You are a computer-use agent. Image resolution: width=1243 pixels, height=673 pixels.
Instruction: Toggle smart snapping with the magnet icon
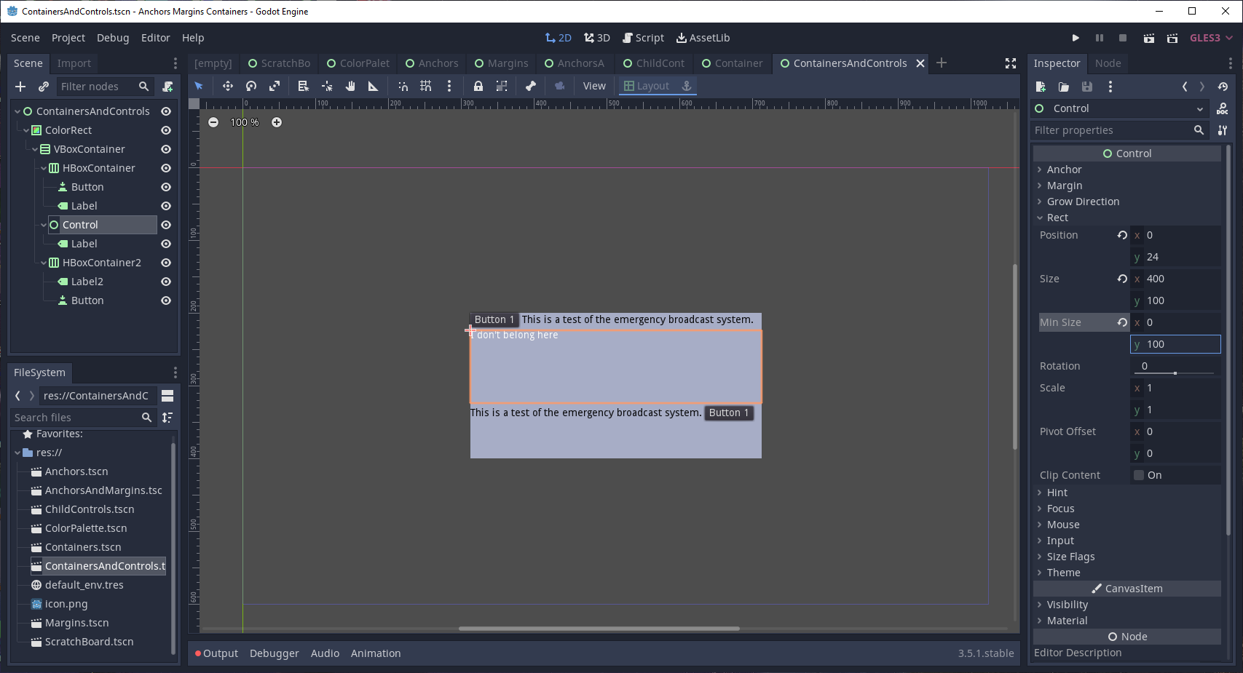pyautogui.click(x=403, y=86)
